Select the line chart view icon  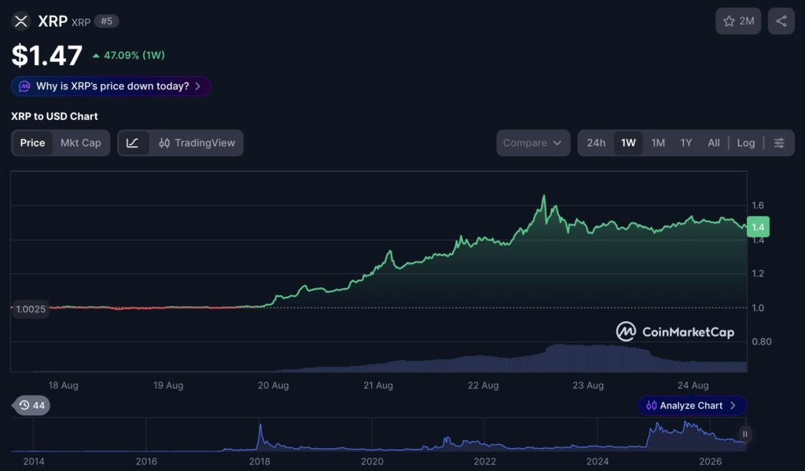coord(132,143)
